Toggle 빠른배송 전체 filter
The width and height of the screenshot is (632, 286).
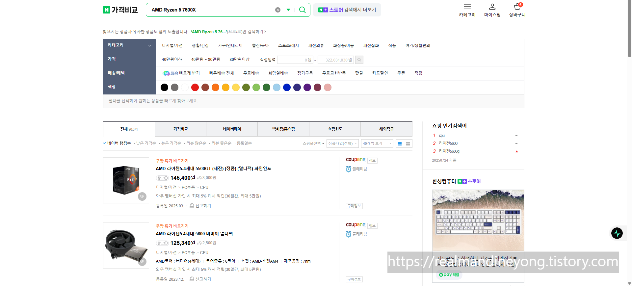[221, 73]
